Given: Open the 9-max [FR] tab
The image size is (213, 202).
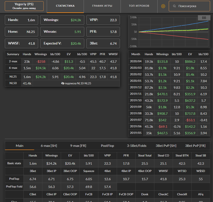Looking at the screenshot, I should tap(78, 146).
